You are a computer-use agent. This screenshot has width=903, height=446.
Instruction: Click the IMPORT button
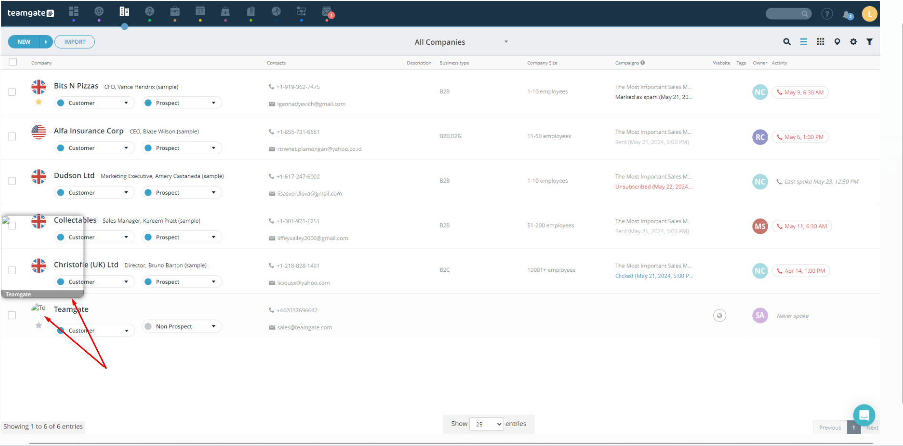[75, 42]
